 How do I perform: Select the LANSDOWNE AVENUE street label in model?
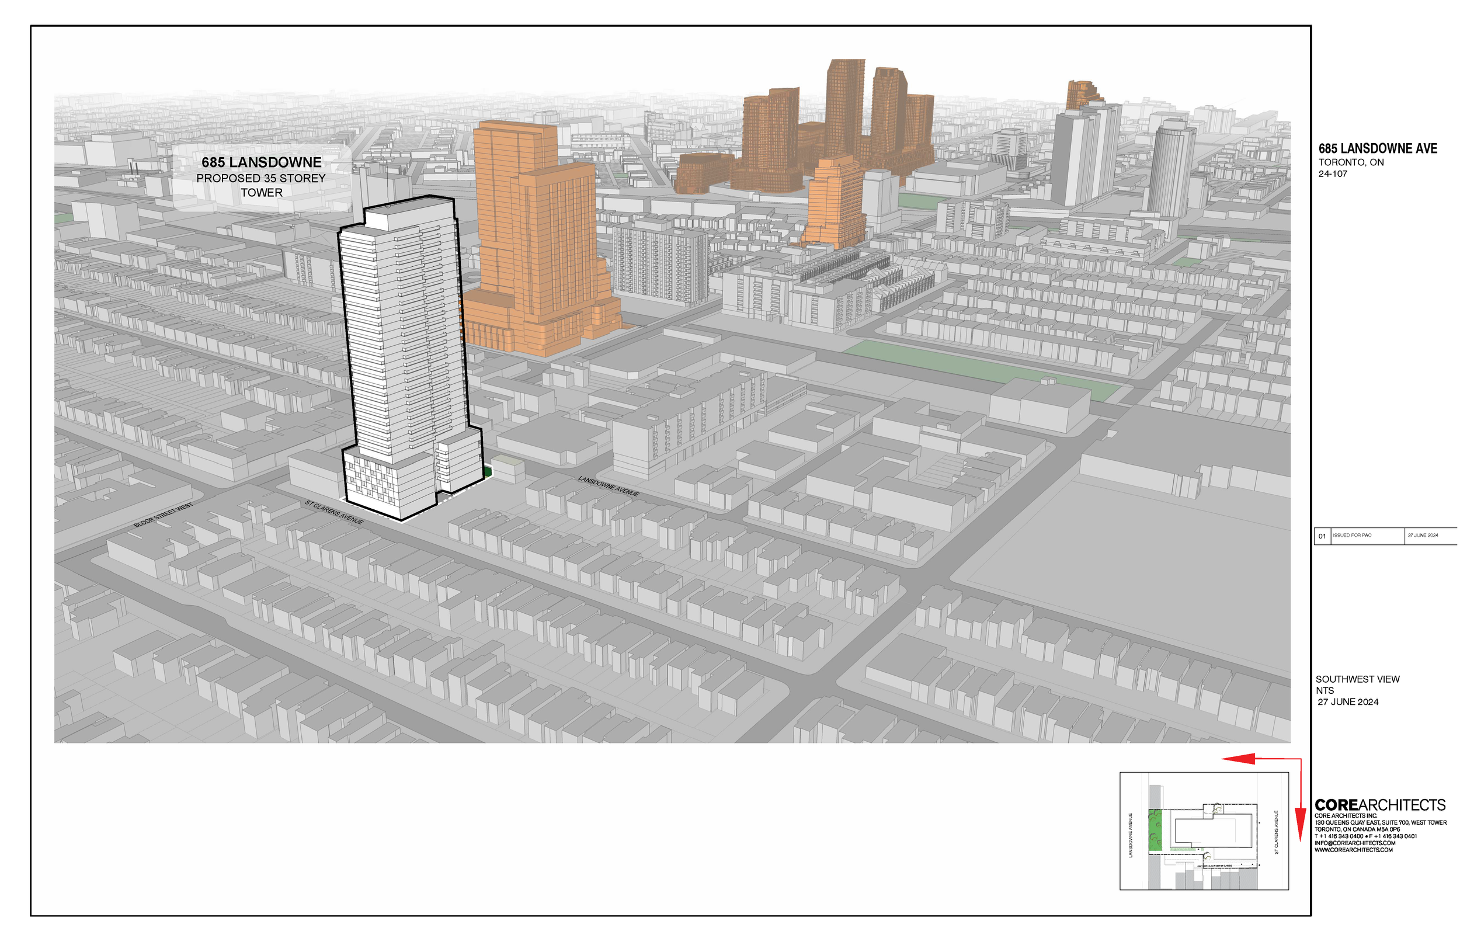coord(609,486)
